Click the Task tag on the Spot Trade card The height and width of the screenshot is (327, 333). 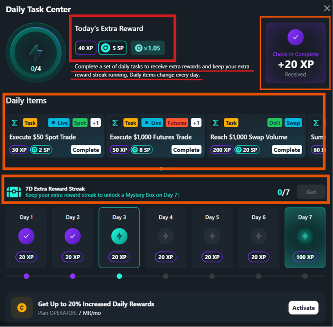30,123
